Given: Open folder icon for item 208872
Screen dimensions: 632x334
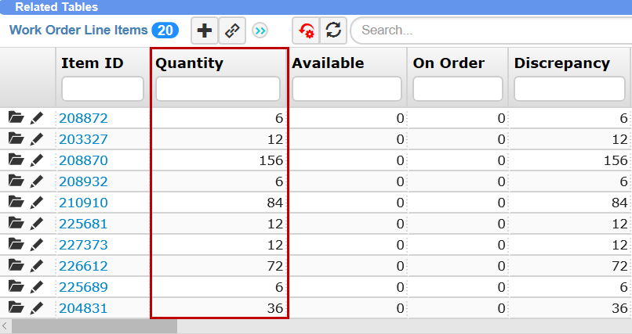Looking at the screenshot, I should point(16,118).
